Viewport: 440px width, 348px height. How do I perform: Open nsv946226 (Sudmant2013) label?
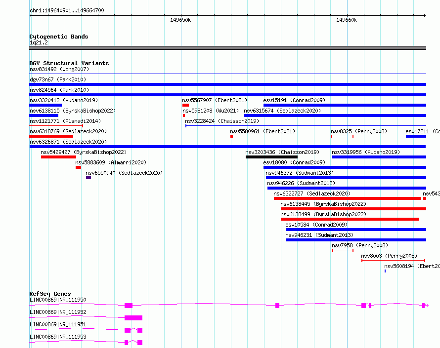[x=301, y=183]
